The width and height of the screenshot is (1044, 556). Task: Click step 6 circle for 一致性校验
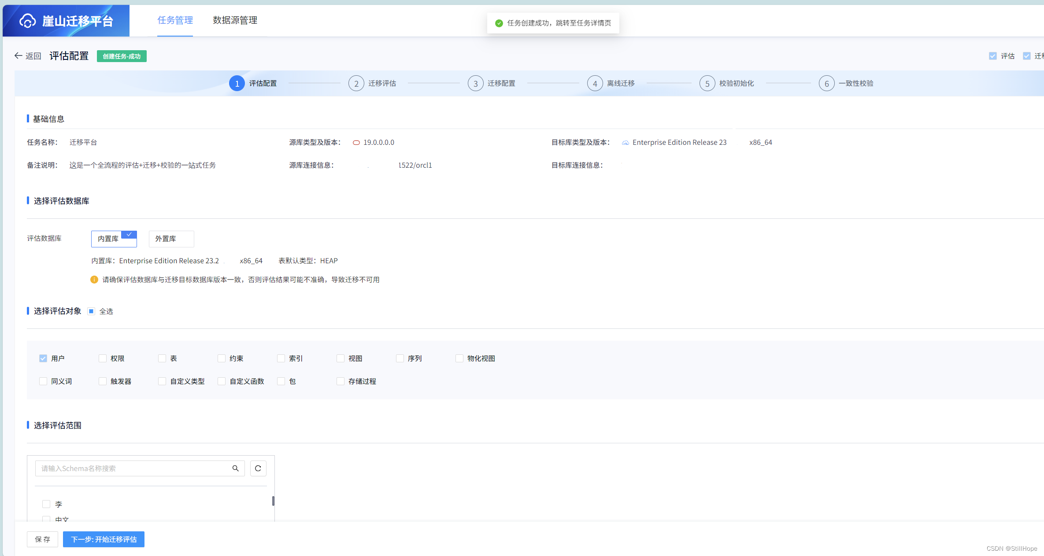point(826,83)
